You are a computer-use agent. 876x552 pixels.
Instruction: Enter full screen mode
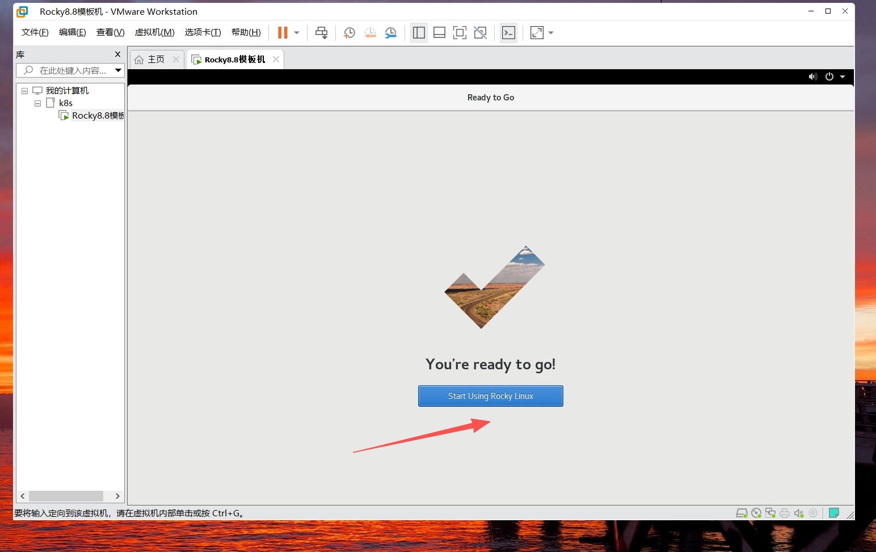click(x=460, y=33)
